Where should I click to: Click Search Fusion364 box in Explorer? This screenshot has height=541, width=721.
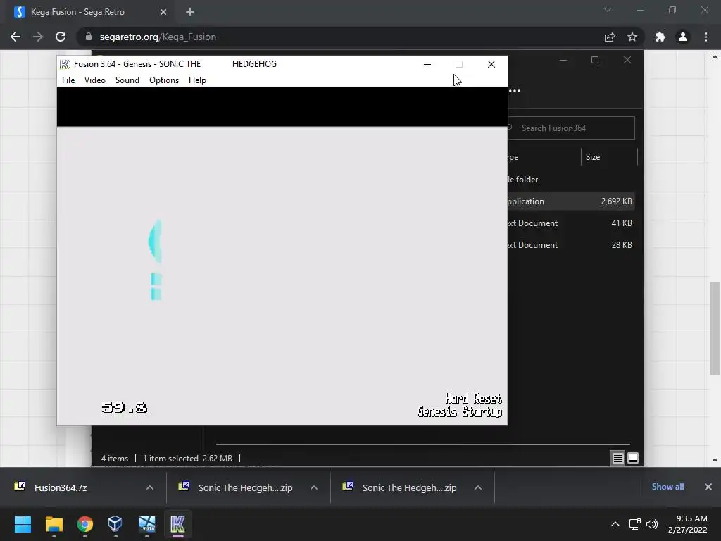[570, 128]
